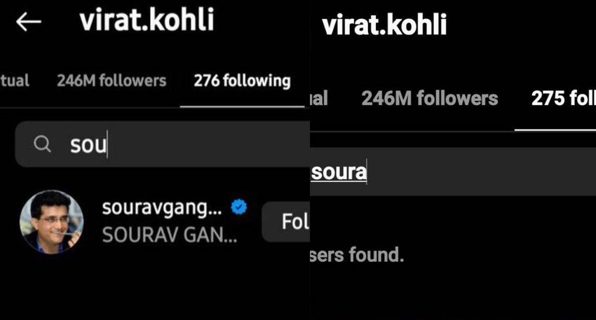The image size is (596, 320).
Task: Click the underline indicator beneath 275 following
Action: [555, 130]
